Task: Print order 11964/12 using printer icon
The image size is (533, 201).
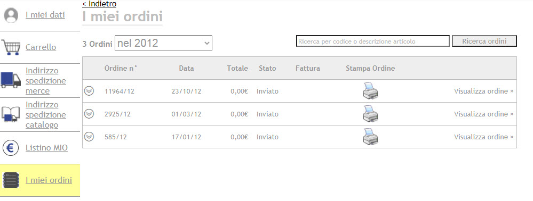Action: click(x=370, y=91)
